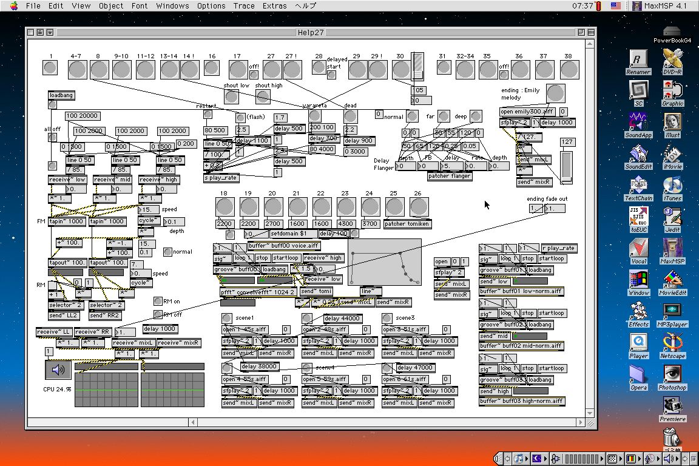Screen dimensions: 699x466
Task: Click the 'open emily300.aiff' message box
Action: point(527,112)
